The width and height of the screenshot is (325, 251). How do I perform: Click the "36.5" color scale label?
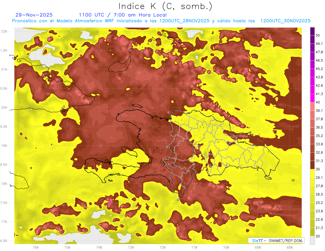point(319,128)
